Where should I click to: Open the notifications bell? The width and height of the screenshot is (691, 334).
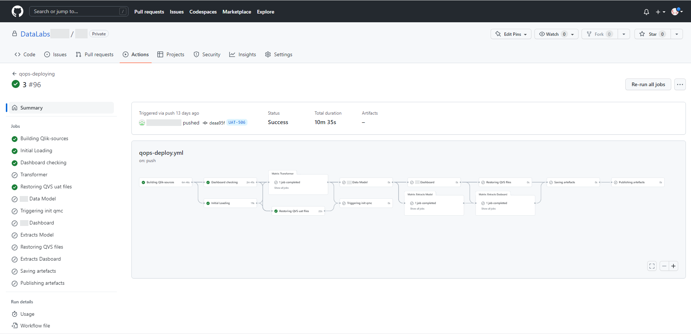point(646,12)
